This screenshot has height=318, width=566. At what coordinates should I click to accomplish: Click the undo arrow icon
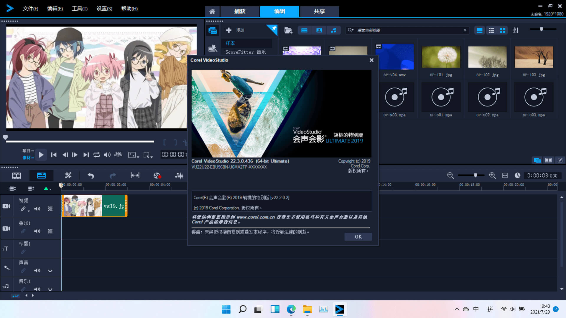[90, 175]
